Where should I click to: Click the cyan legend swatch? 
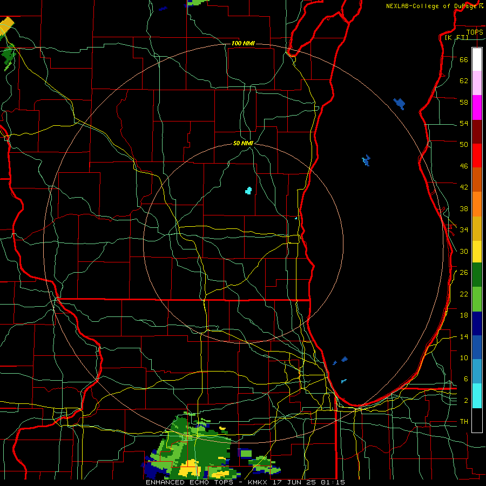(x=477, y=396)
